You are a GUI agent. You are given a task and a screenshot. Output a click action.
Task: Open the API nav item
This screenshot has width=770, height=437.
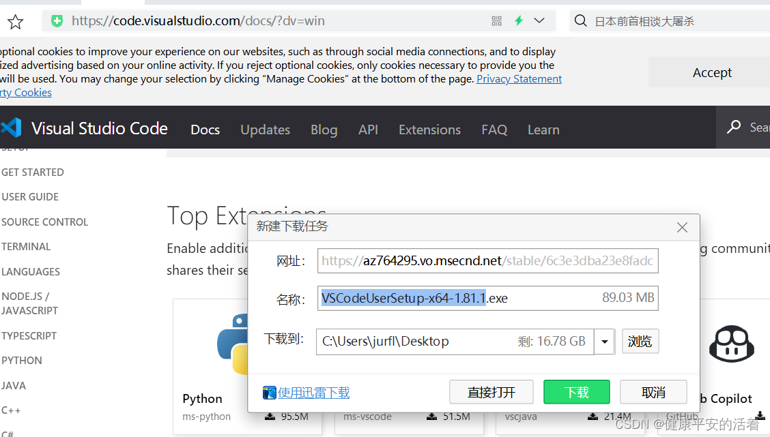[x=369, y=130]
